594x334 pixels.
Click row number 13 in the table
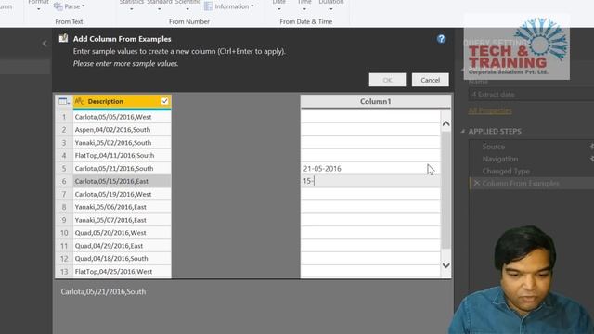coord(64,272)
